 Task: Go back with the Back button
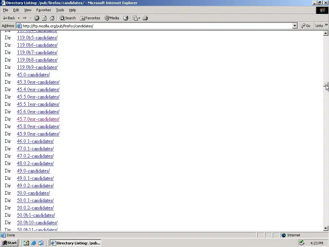click(9, 18)
